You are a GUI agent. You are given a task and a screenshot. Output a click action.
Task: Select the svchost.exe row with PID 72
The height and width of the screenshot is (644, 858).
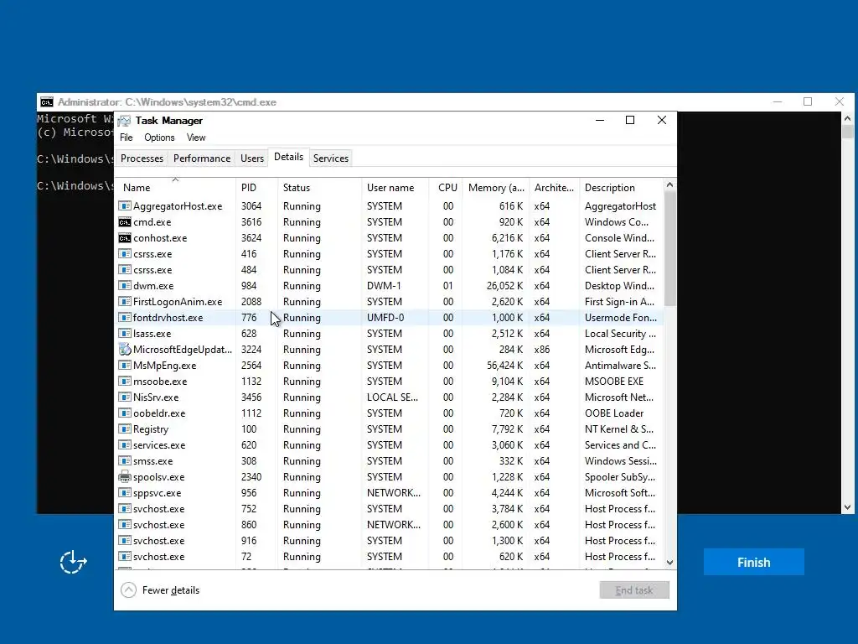point(389,556)
